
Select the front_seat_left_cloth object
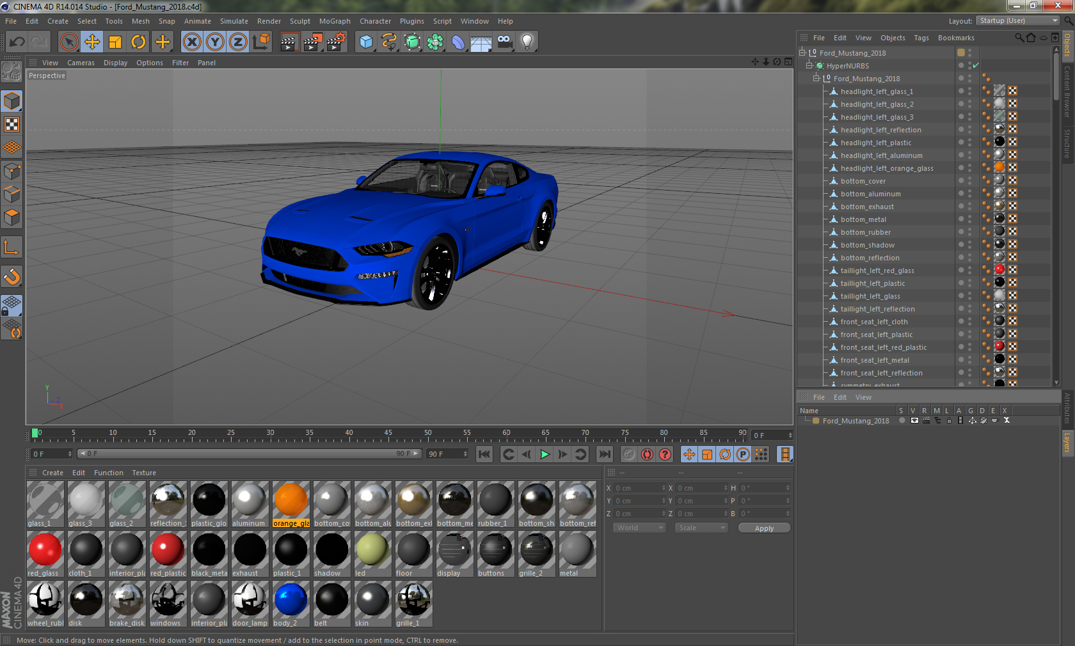point(874,322)
